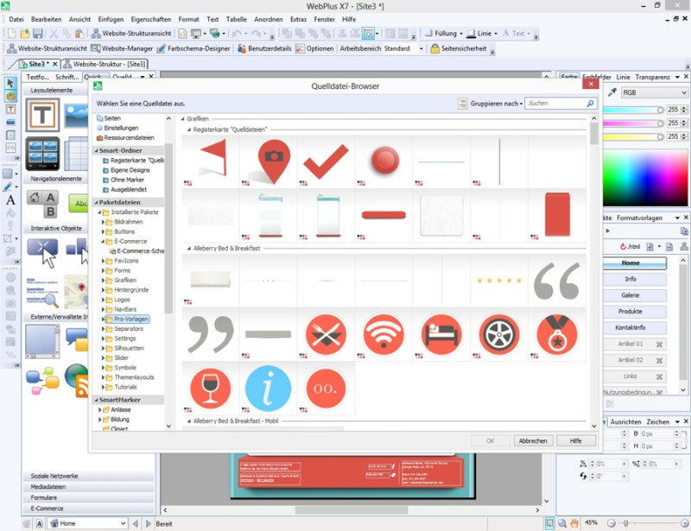Click the bed icon in Alleberry group
Viewport: 691px width, 531px height.
[441, 335]
